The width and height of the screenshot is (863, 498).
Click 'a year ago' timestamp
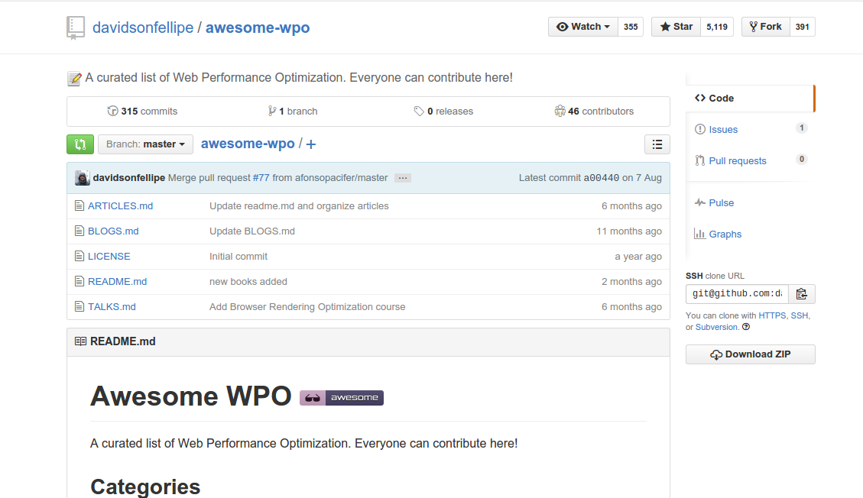coord(638,257)
